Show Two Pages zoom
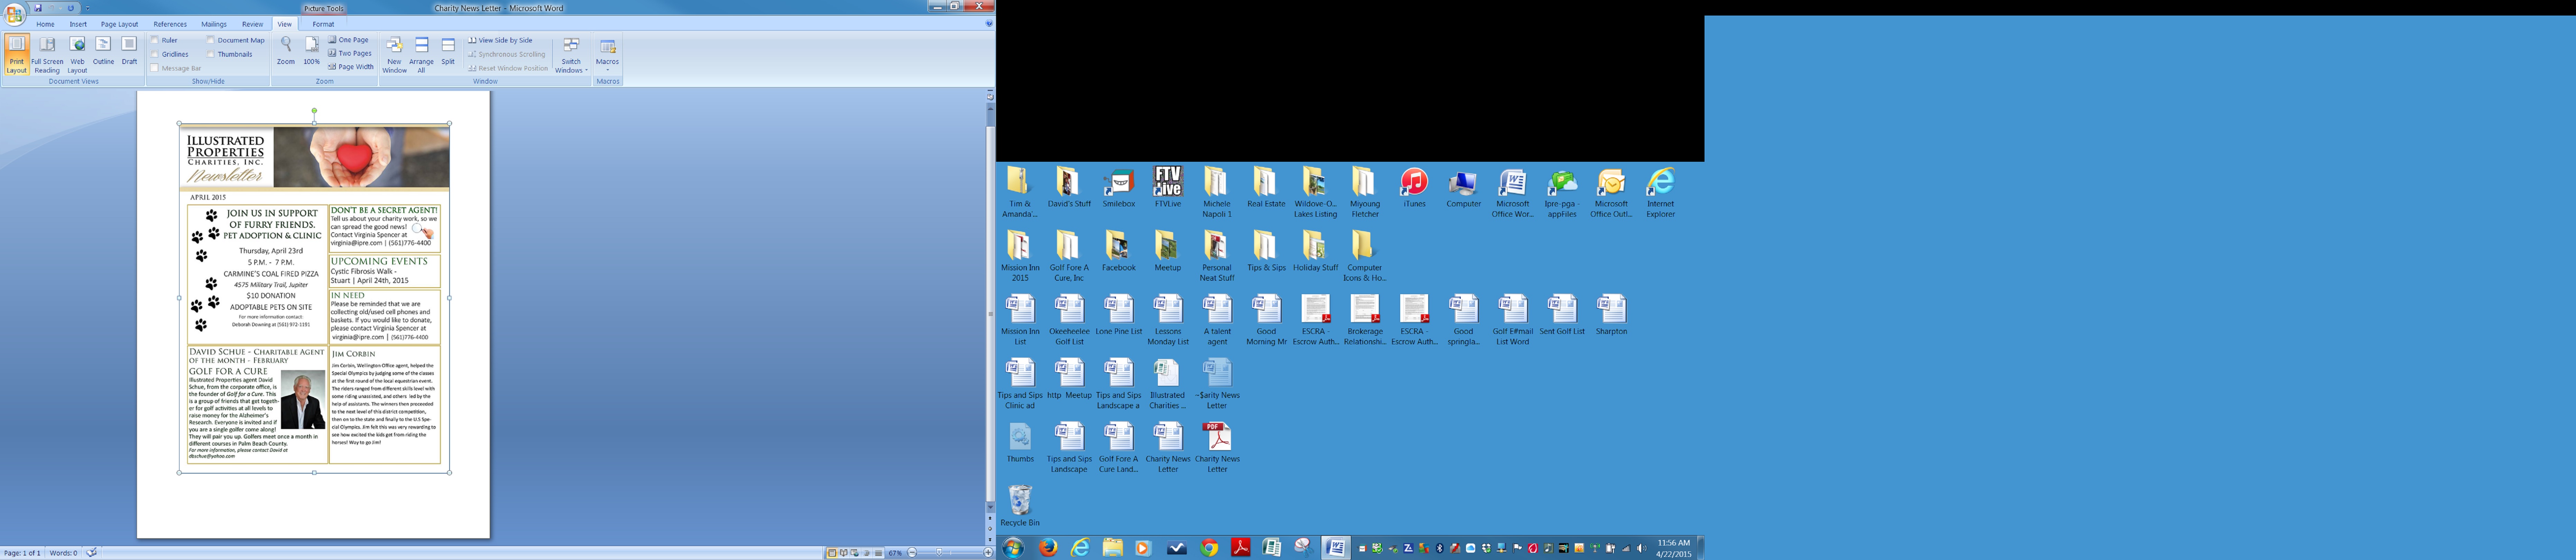Viewport: 2576px width, 560px height. (350, 53)
